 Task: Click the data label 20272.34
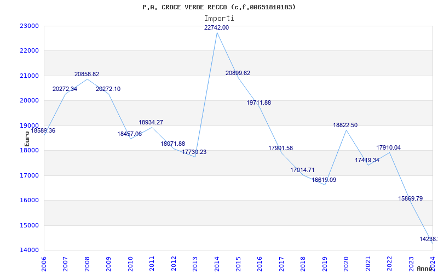tap(65, 89)
